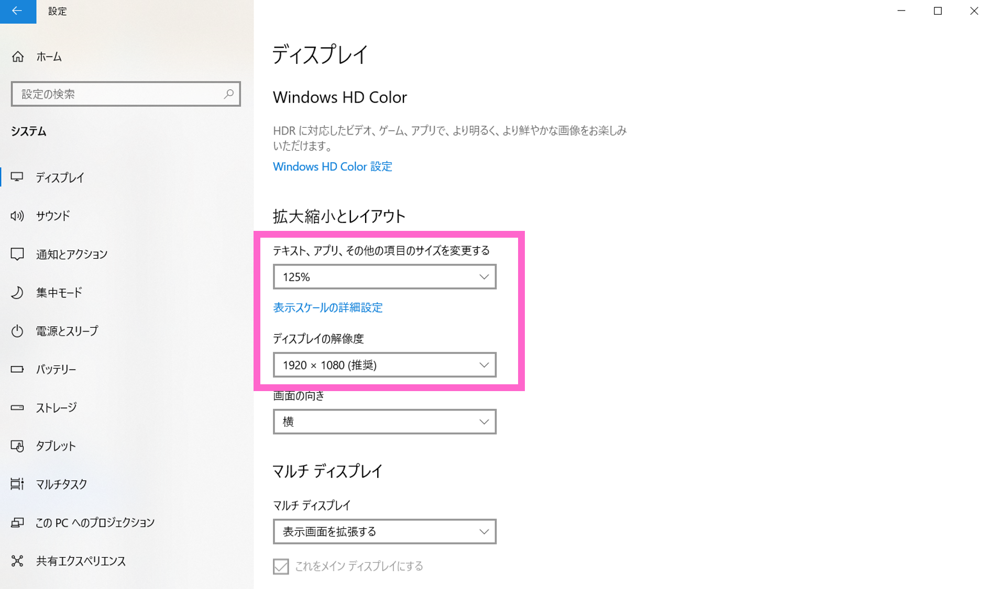
Task: Maximize the 設定 window
Action: click(x=938, y=11)
